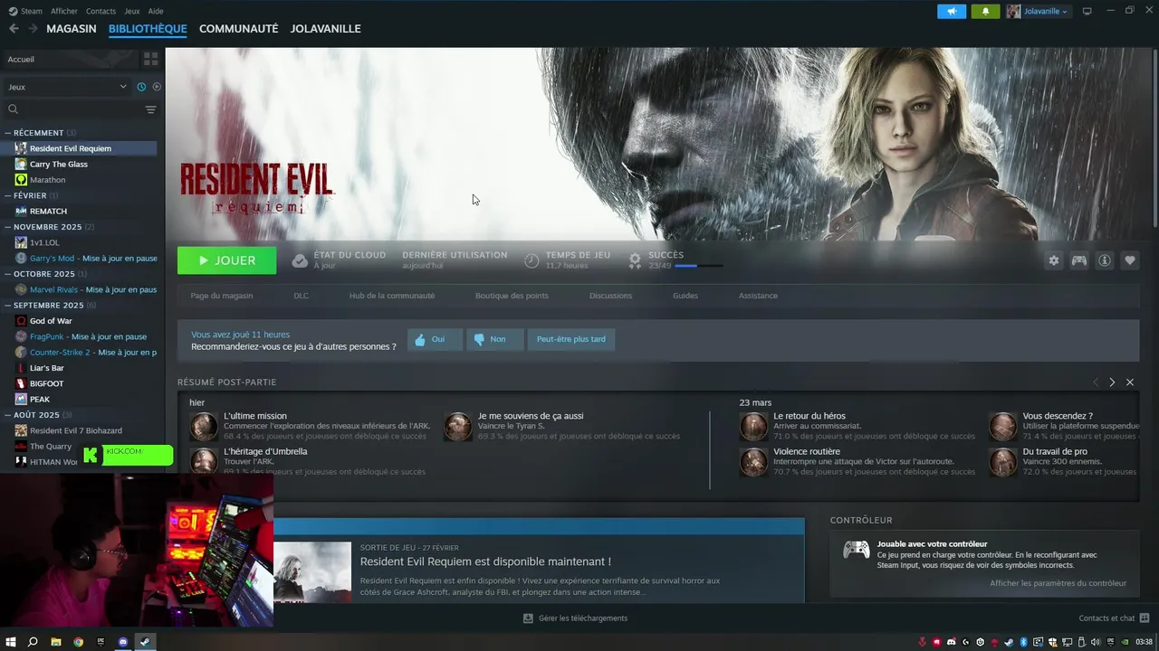Select Marathon in the game list
Viewport: 1159px width, 651px height.
tap(48, 180)
